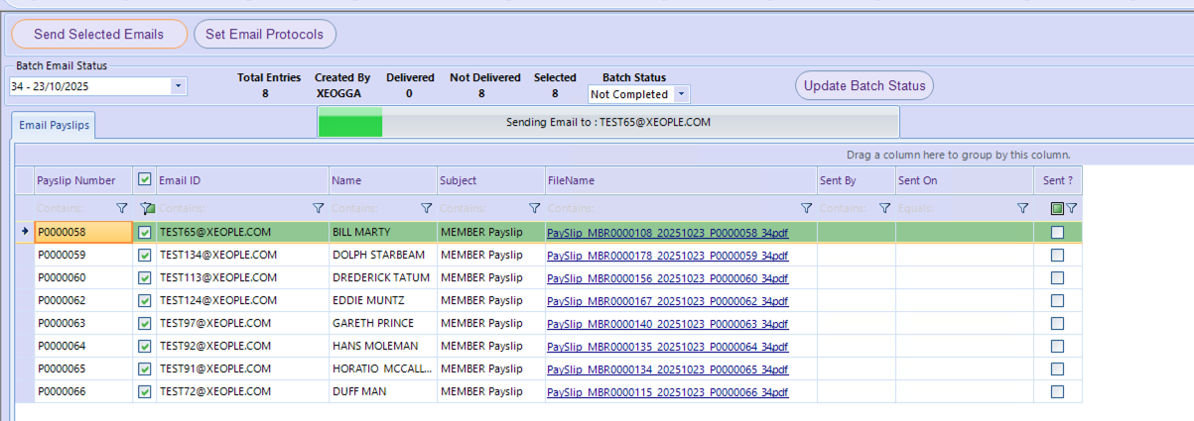Open the batch date dropdown 34 - 23/10/2025

(x=179, y=86)
